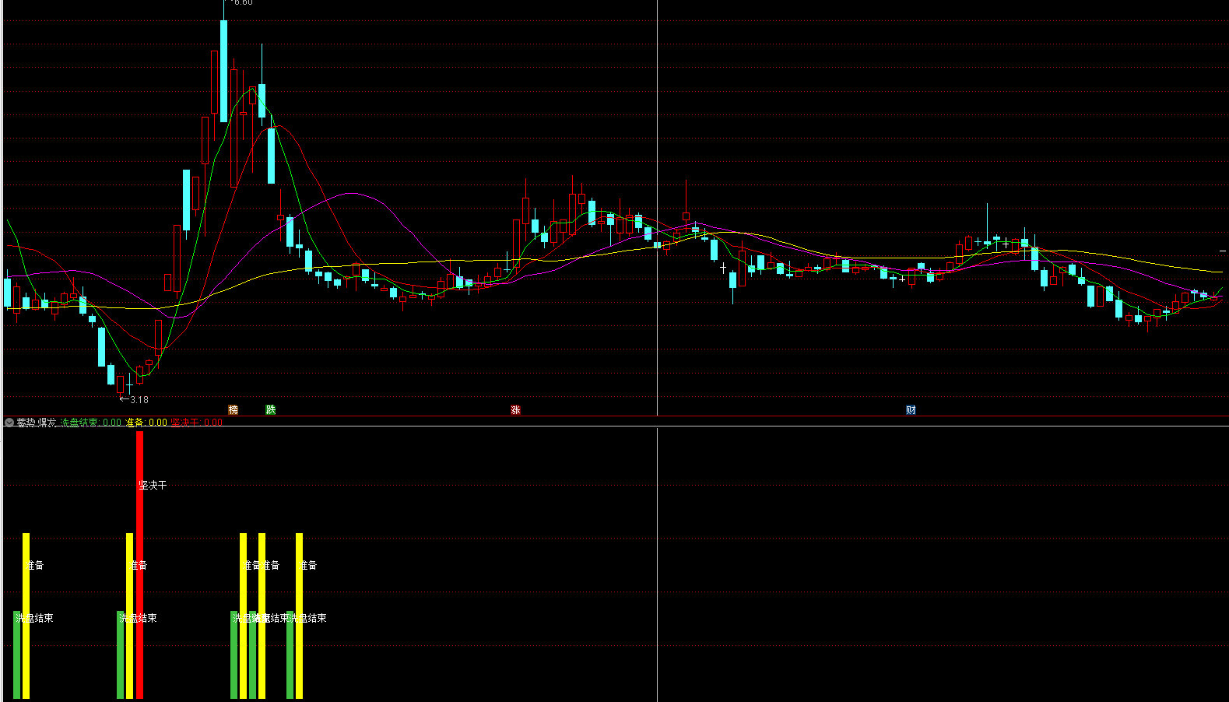Click the tall red 坚决干 signal bar
This screenshot has width=1229, height=702.
[x=139, y=564]
